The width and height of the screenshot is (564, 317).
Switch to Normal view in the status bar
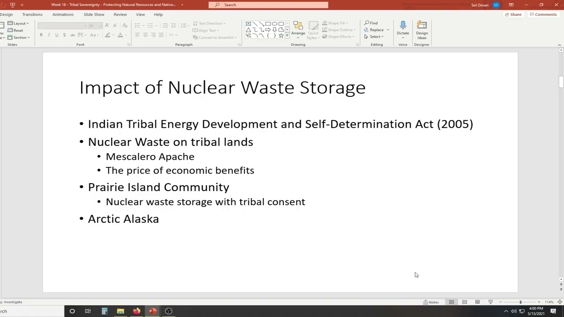pos(451,302)
